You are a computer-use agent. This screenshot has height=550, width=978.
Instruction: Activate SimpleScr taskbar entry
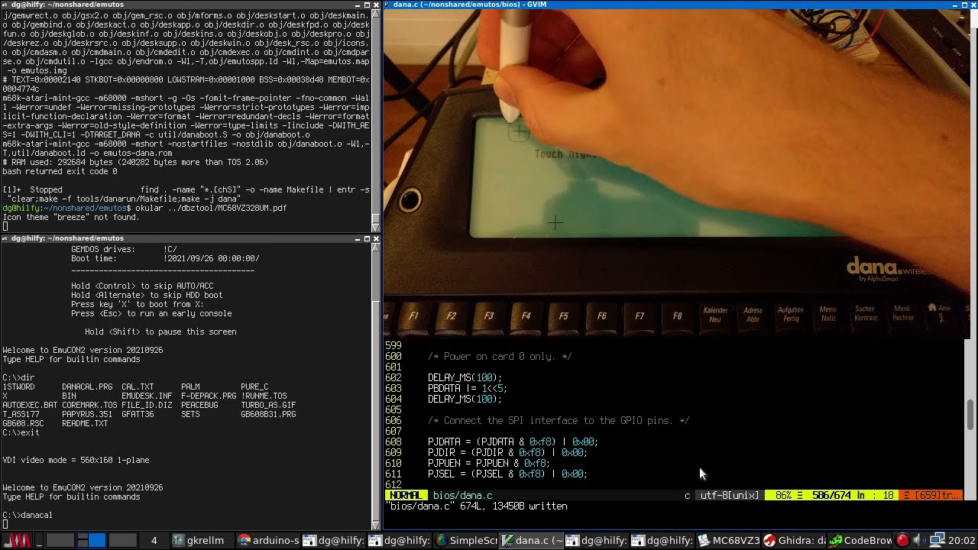pyautogui.click(x=466, y=540)
